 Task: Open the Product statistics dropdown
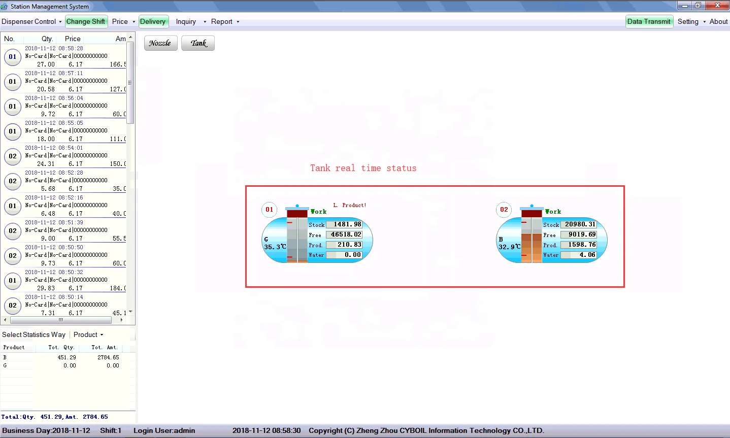pos(88,335)
